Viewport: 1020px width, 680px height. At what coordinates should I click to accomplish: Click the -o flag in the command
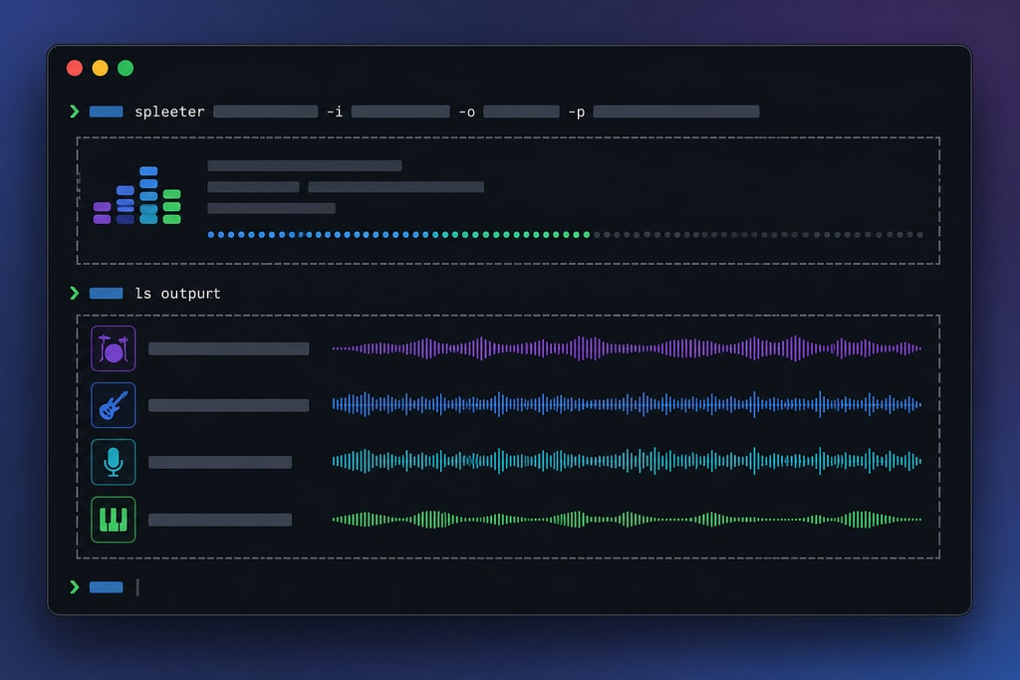pos(466,112)
